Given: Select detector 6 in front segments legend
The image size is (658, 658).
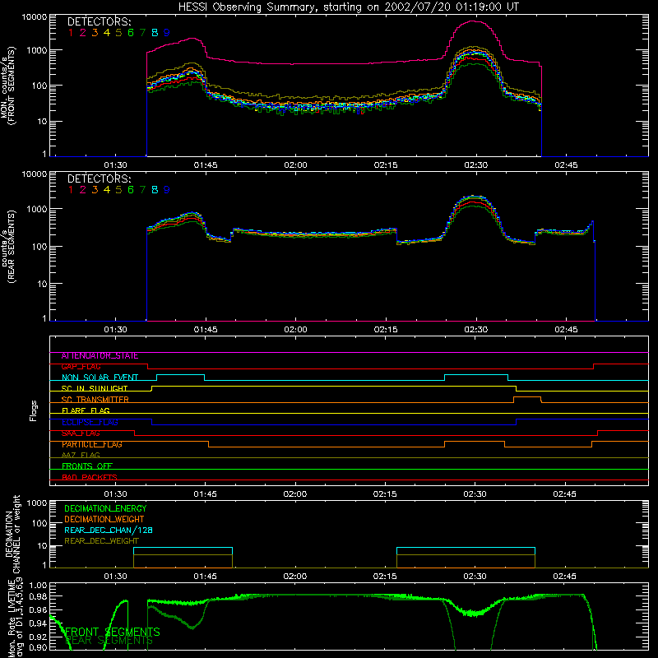Looking at the screenshot, I should click(131, 33).
